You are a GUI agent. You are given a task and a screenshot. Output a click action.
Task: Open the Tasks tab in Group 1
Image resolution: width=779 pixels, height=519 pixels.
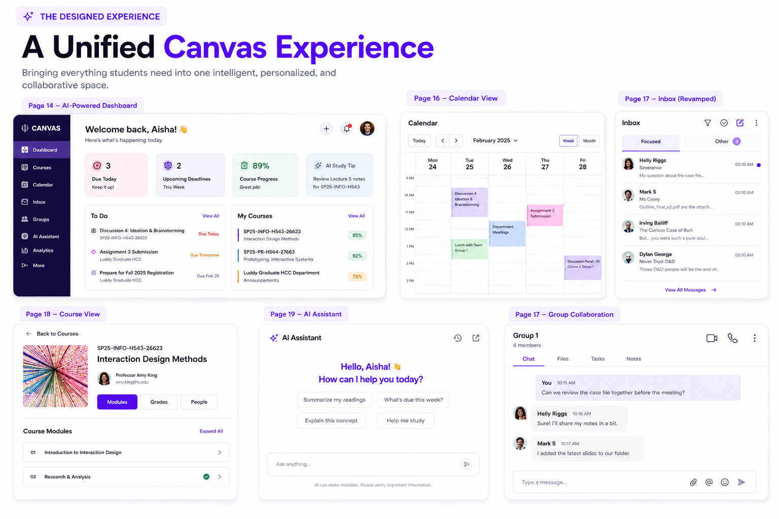tap(598, 359)
